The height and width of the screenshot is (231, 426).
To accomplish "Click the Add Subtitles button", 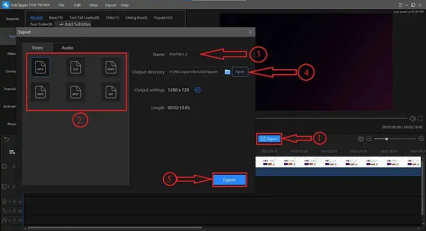I will point(75,24).
